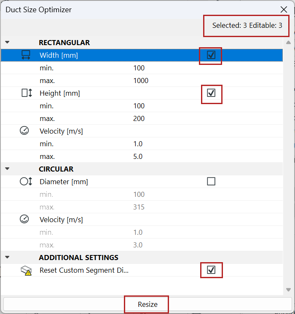Click the Width dimension icon

[x=26, y=55]
